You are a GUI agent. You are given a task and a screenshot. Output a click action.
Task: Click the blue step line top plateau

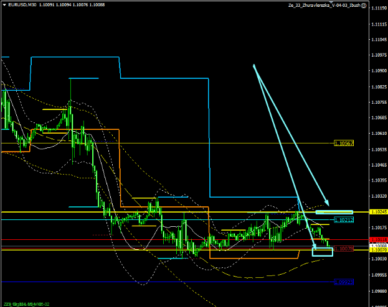pyautogui.click(x=75, y=57)
